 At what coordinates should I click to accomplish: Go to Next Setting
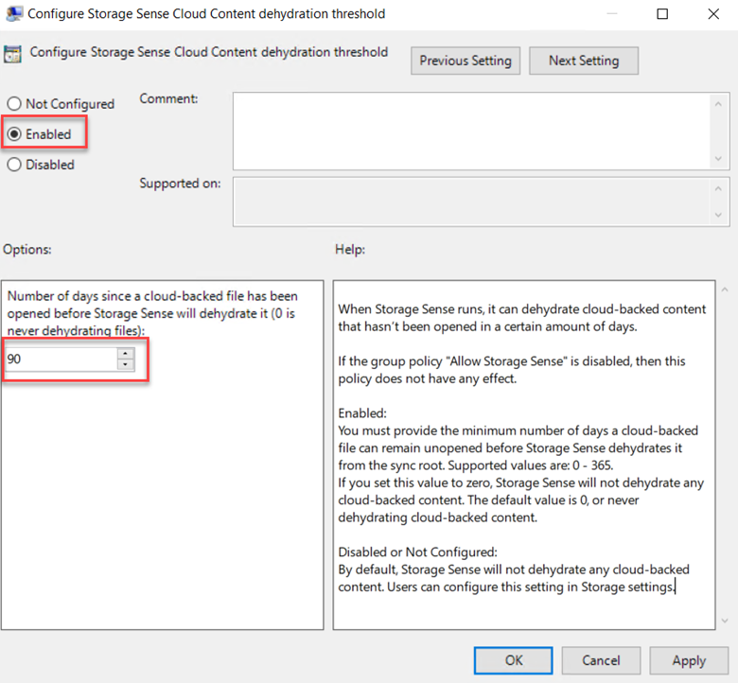click(584, 61)
